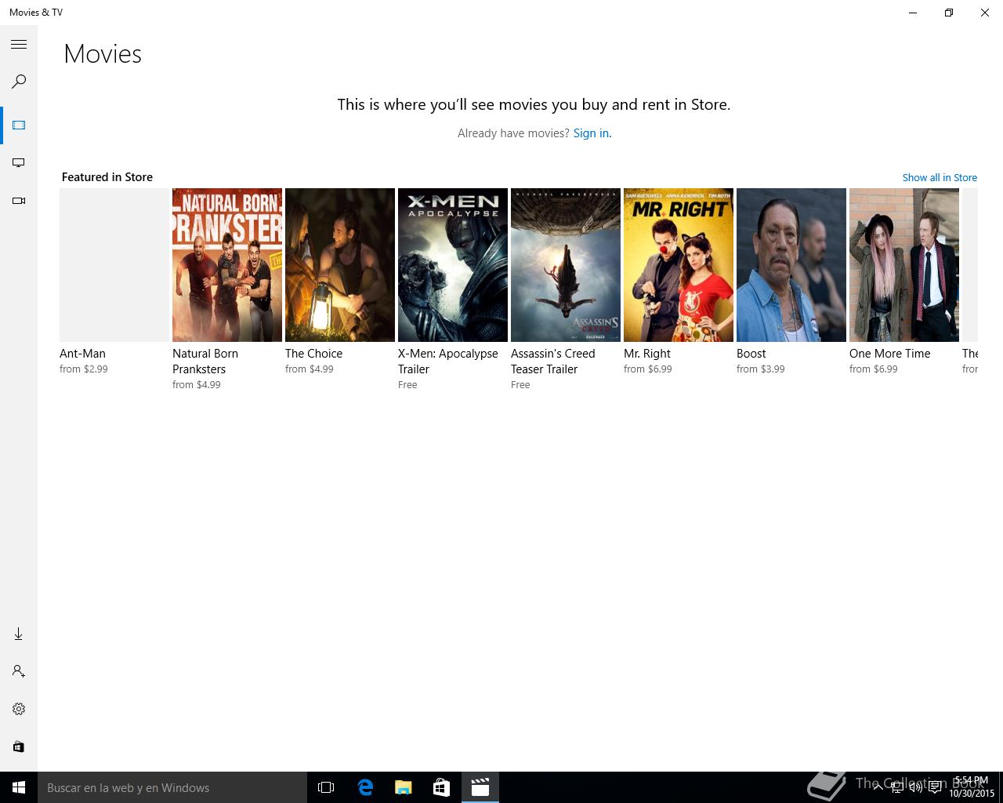Open the Natural Born Pranksters poster

point(227,265)
